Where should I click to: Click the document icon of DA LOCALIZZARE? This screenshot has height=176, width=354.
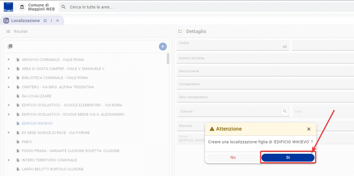[x=18, y=96]
